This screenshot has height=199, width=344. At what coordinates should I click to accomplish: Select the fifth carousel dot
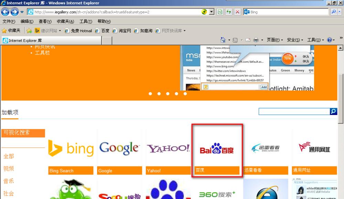click(x=185, y=94)
